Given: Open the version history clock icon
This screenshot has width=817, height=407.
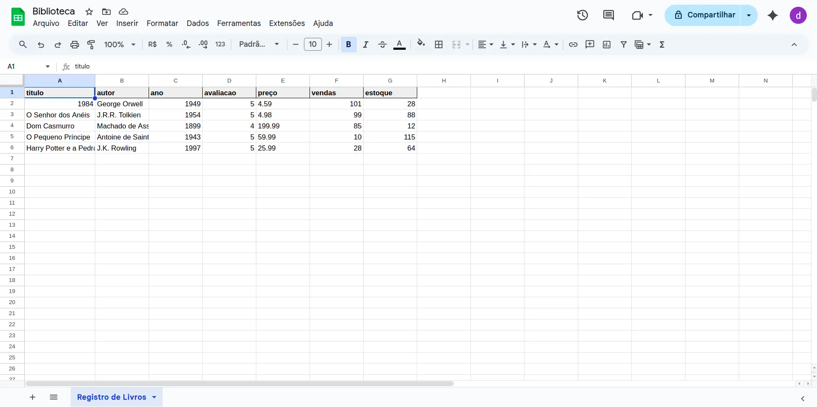Looking at the screenshot, I should [x=582, y=15].
